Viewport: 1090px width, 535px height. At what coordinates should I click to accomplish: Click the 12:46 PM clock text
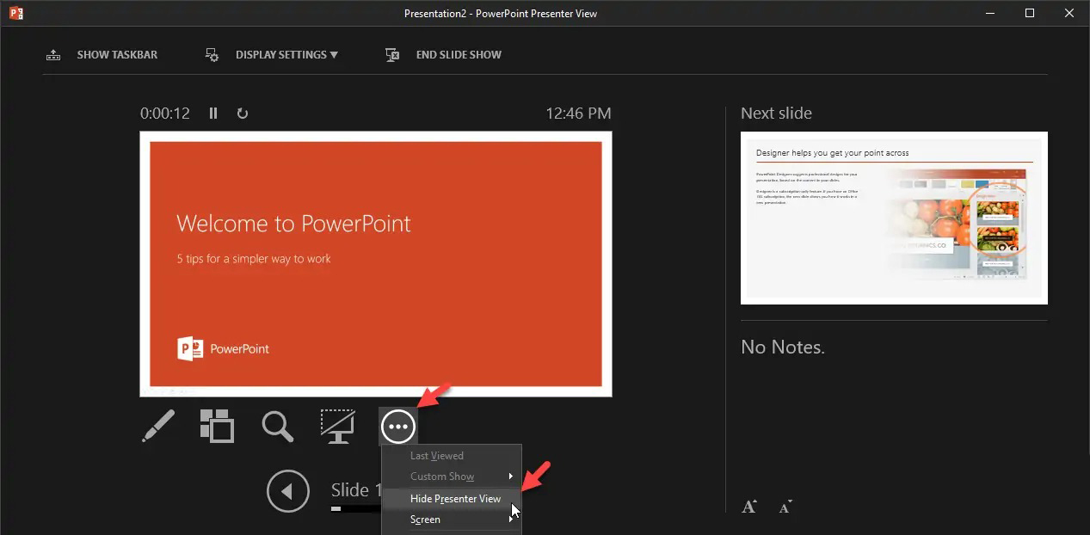pyautogui.click(x=579, y=113)
